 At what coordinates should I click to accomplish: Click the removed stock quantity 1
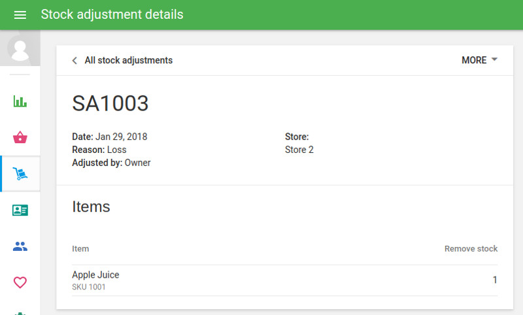point(495,280)
